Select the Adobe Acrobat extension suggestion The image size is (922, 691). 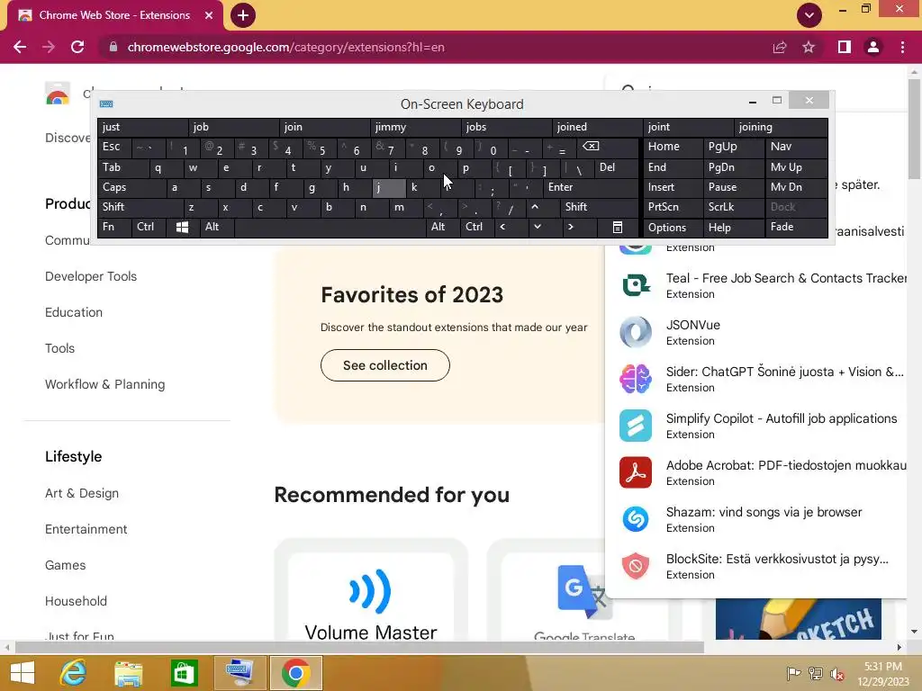(756, 472)
